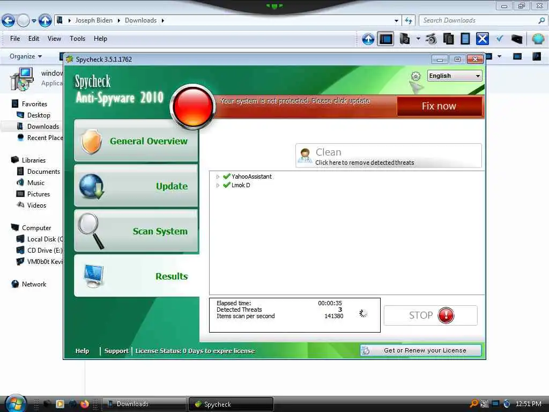Click the blue pane-layout toolbar icon

[385, 39]
